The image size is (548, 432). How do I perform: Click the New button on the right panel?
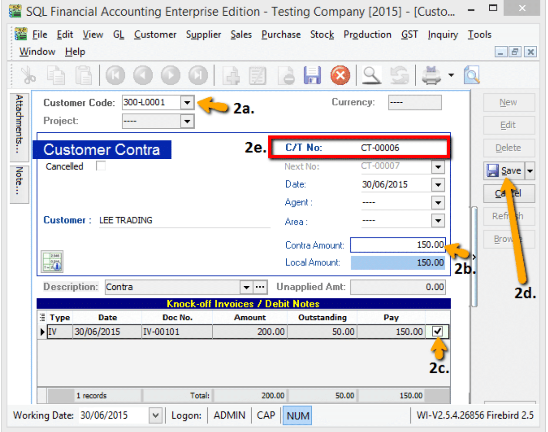(508, 102)
